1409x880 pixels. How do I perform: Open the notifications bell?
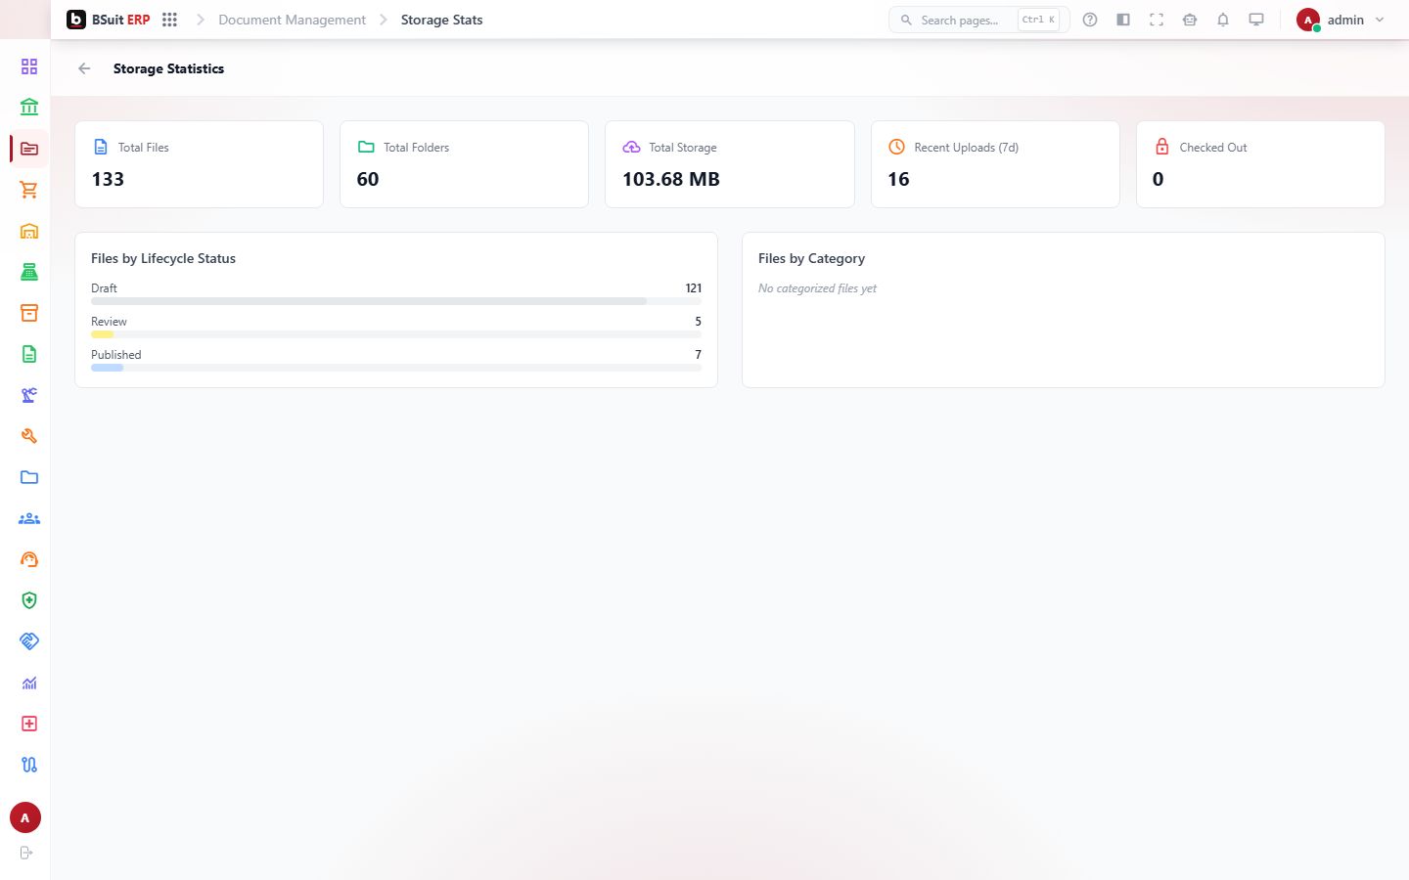(x=1223, y=20)
